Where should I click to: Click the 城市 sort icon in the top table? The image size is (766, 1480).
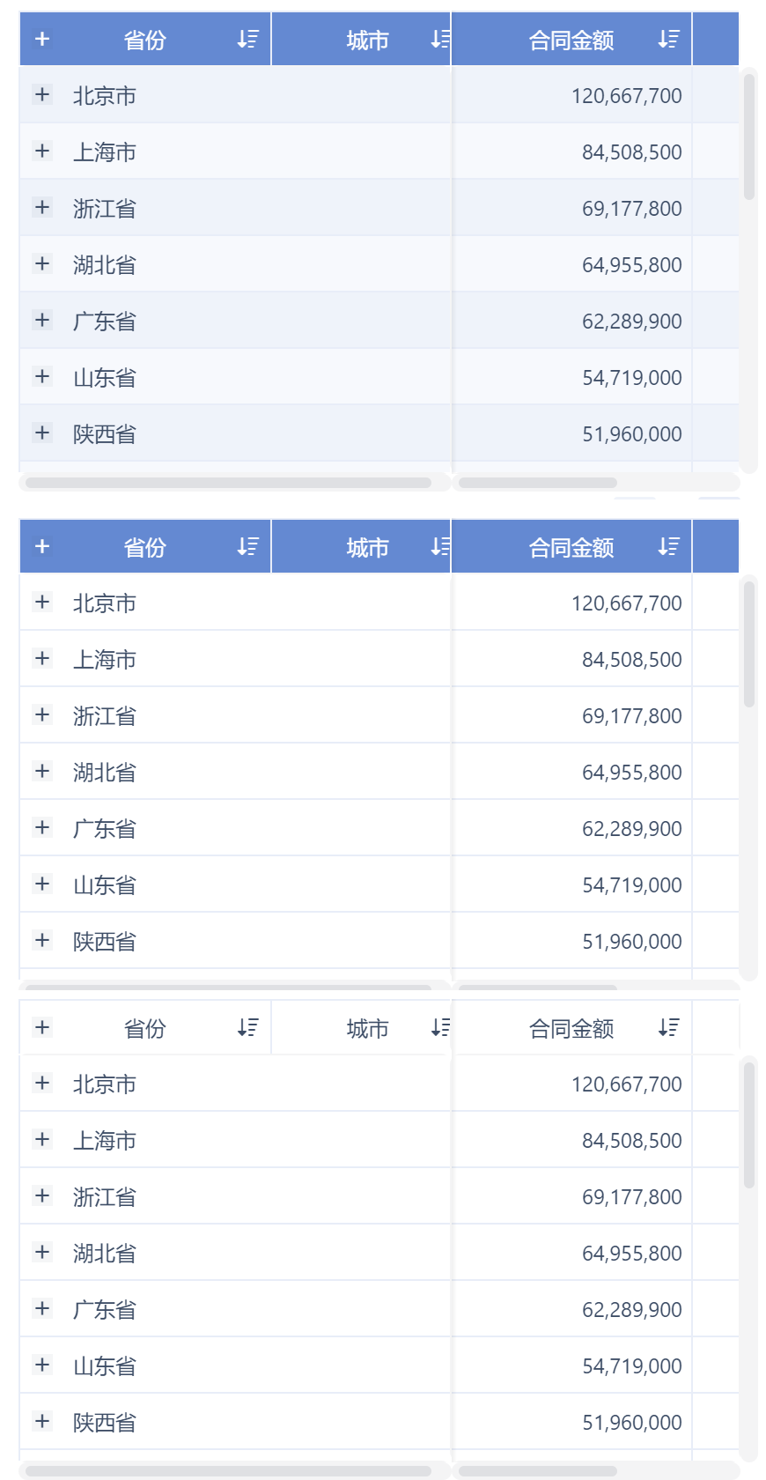click(x=440, y=39)
